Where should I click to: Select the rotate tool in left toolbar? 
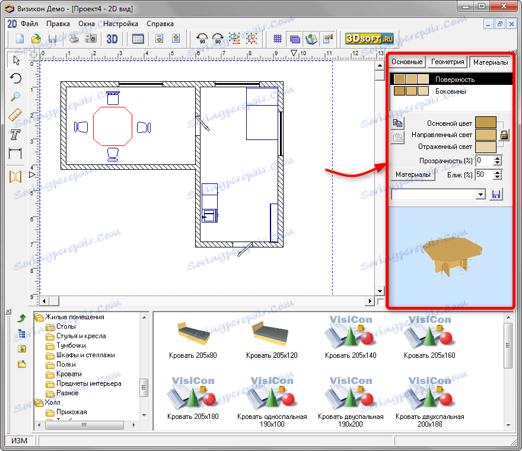(15, 78)
